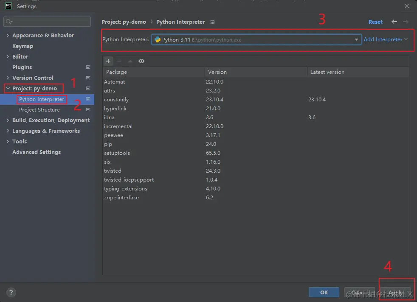This screenshot has height=302, width=417.
Task: Select the zope.interface package row
Action: pos(256,198)
